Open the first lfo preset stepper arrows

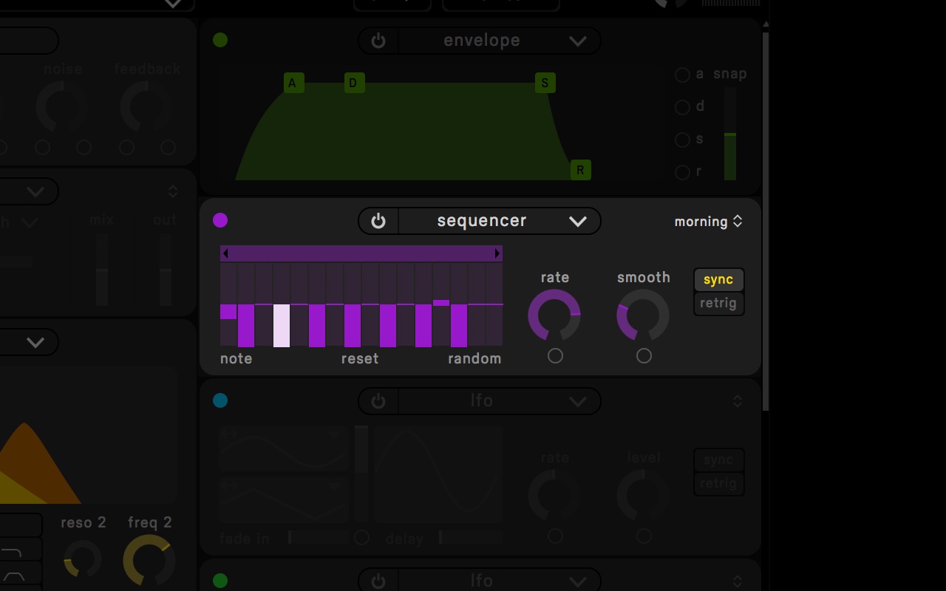pyautogui.click(x=737, y=401)
